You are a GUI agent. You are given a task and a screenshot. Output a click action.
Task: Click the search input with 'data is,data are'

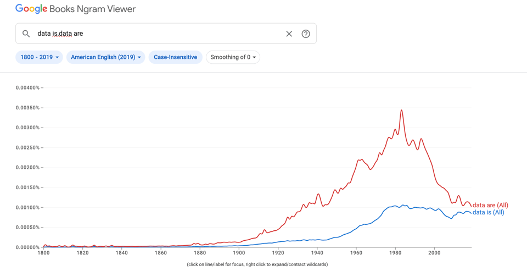click(154, 34)
